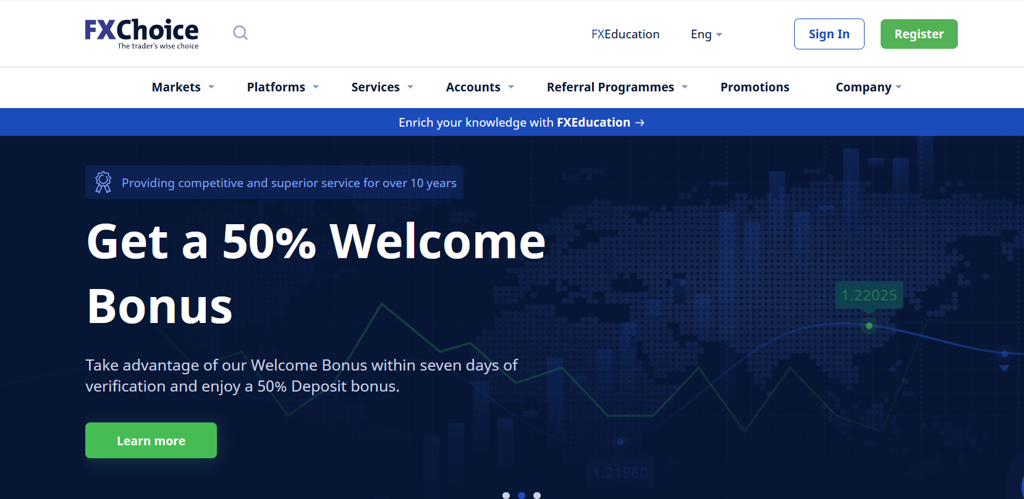1024x499 pixels.
Task: Click the FXChoice logo
Action: pyautogui.click(x=142, y=33)
